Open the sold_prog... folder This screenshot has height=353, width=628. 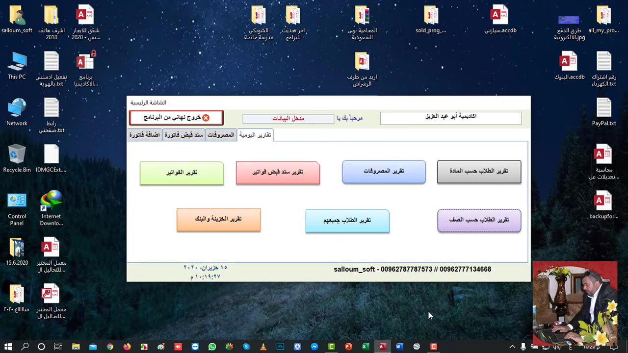point(431,20)
